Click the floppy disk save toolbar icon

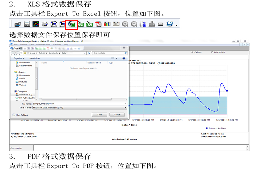(x=27, y=24)
